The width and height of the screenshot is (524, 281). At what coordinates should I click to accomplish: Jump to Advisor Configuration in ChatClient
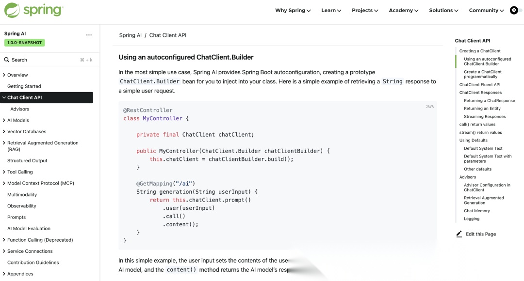coord(487,187)
